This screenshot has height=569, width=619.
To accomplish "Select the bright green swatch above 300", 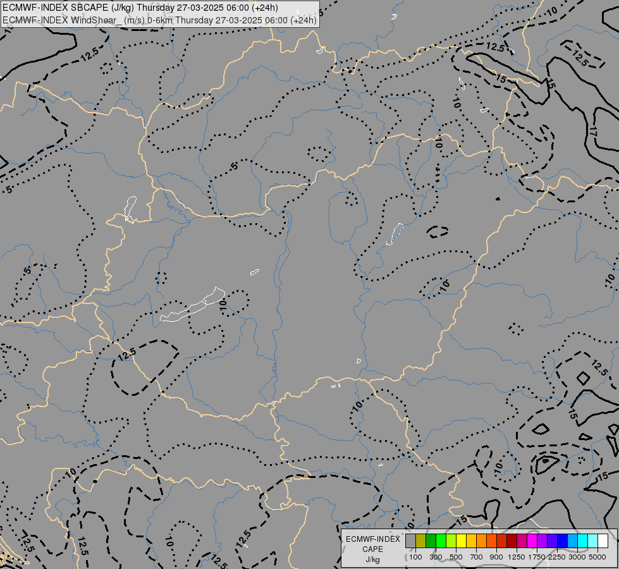I will pos(441,541).
